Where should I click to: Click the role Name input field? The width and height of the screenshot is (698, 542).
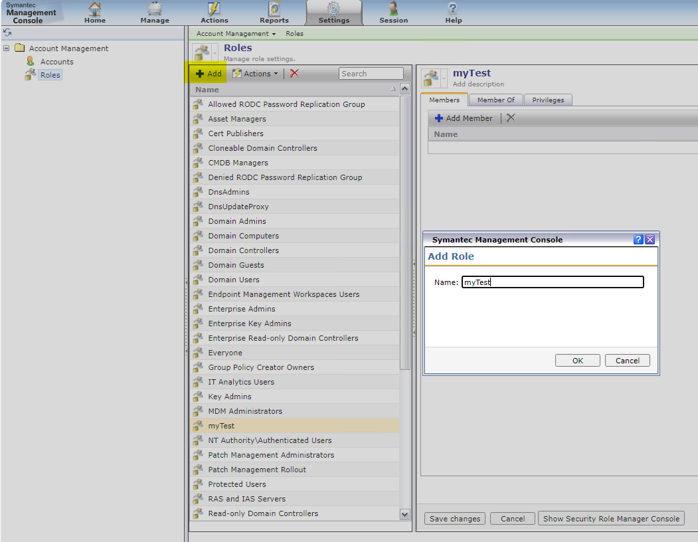coord(553,282)
